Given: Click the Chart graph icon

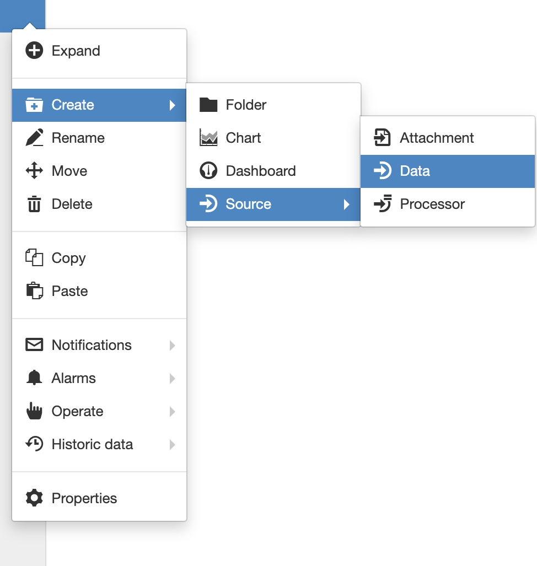Looking at the screenshot, I should (208, 138).
